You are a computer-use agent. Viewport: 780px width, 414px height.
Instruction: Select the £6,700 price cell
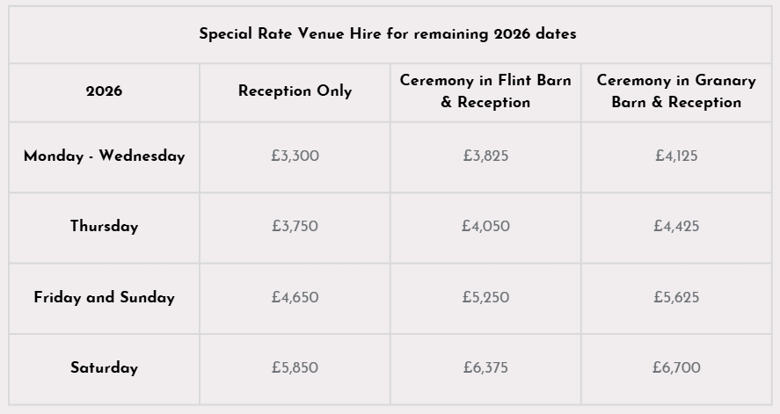[x=676, y=367]
